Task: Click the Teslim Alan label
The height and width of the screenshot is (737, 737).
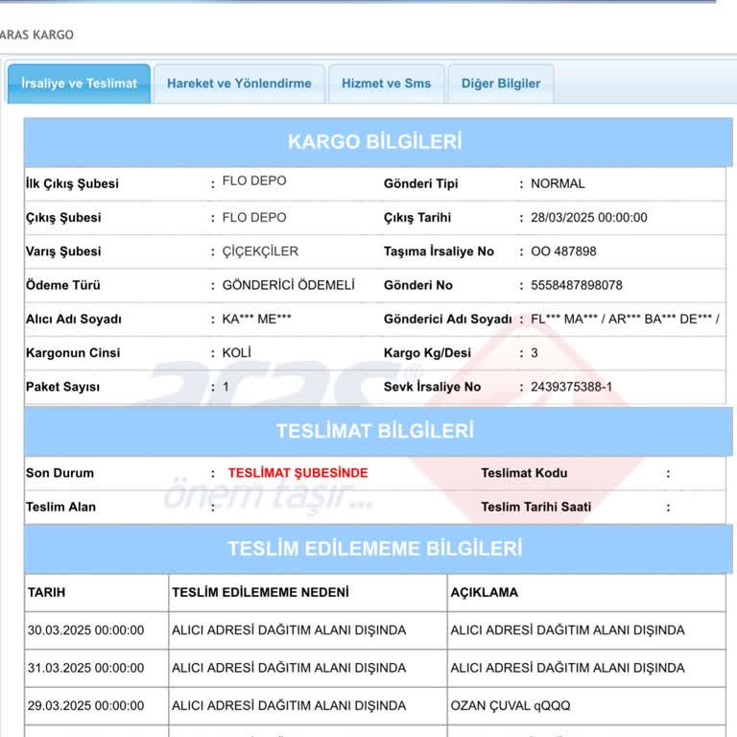Action: pos(61,507)
